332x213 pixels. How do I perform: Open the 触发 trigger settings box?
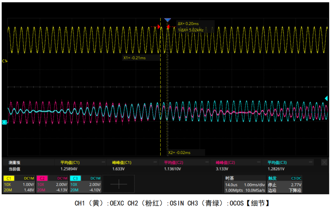(x=284, y=184)
